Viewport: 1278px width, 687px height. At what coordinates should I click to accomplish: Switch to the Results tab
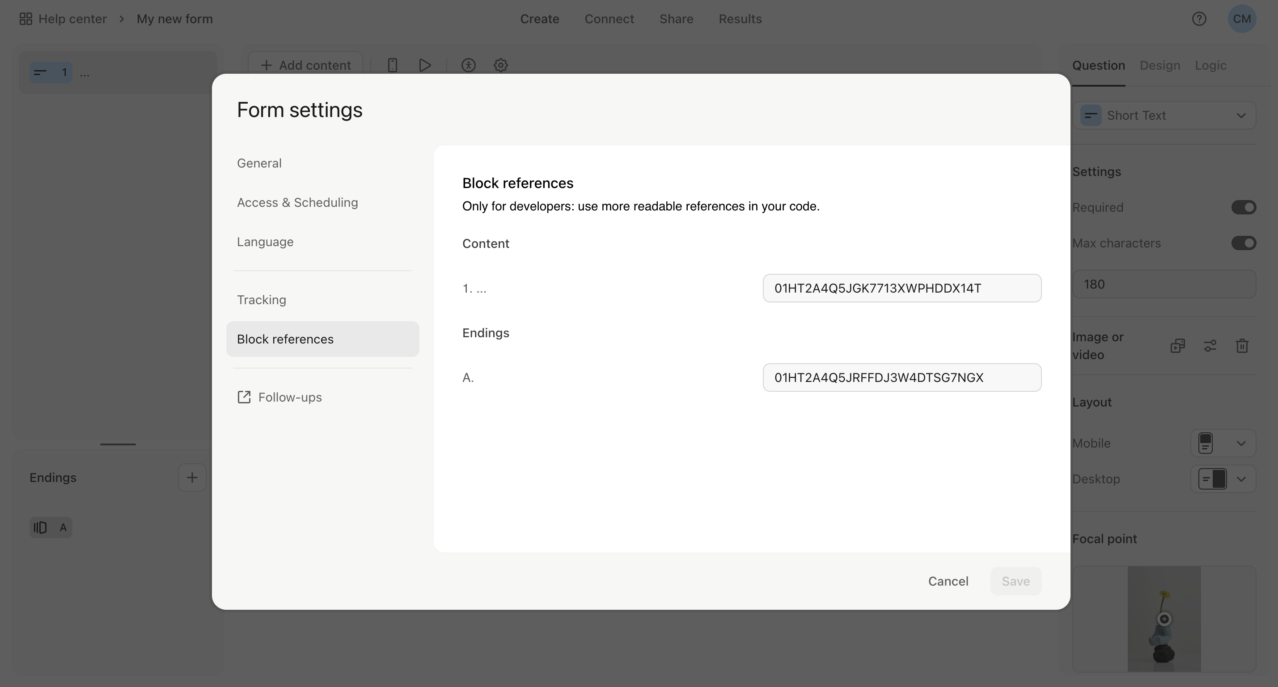(x=740, y=19)
